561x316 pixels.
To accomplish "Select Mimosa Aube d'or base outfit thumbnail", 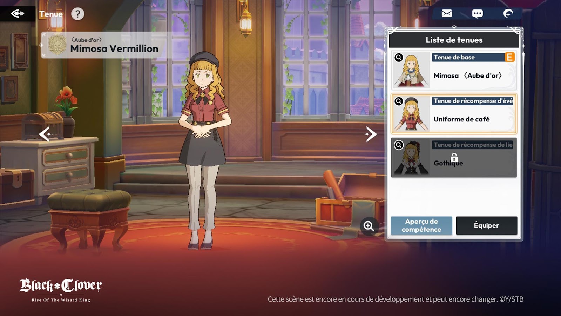I will [411, 70].
